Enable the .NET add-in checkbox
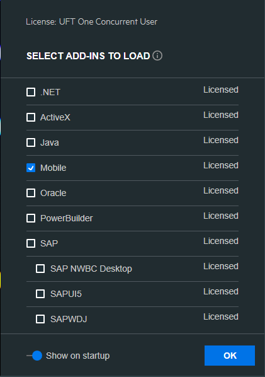 coord(31,92)
